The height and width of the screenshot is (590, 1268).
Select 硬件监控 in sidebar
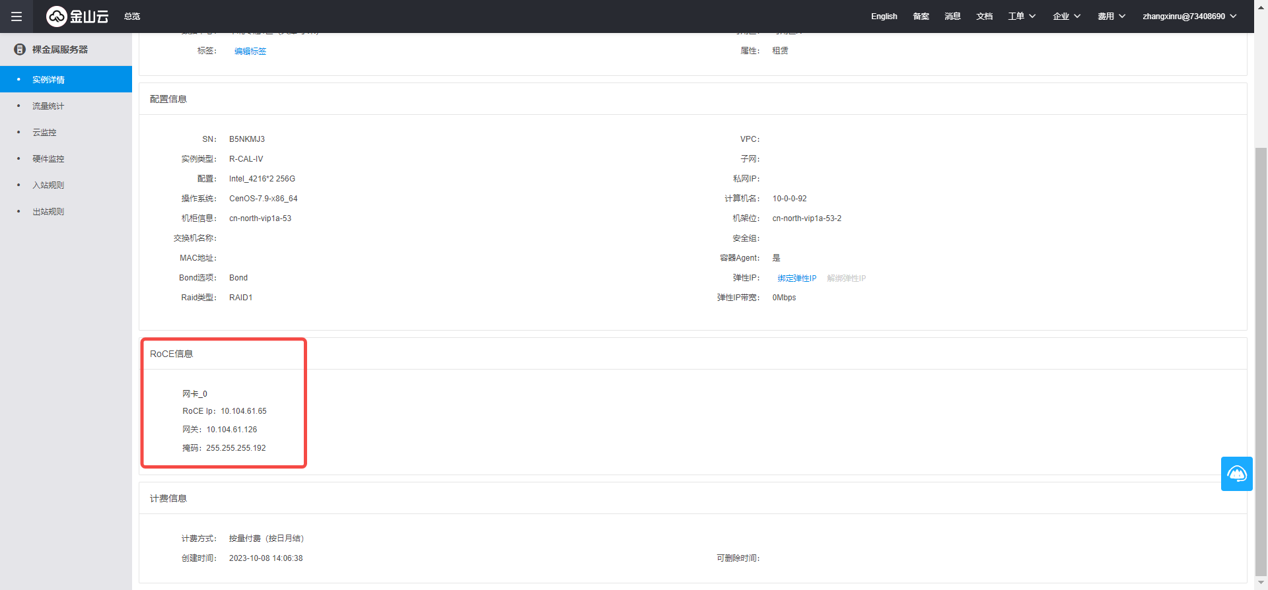click(48, 159)
